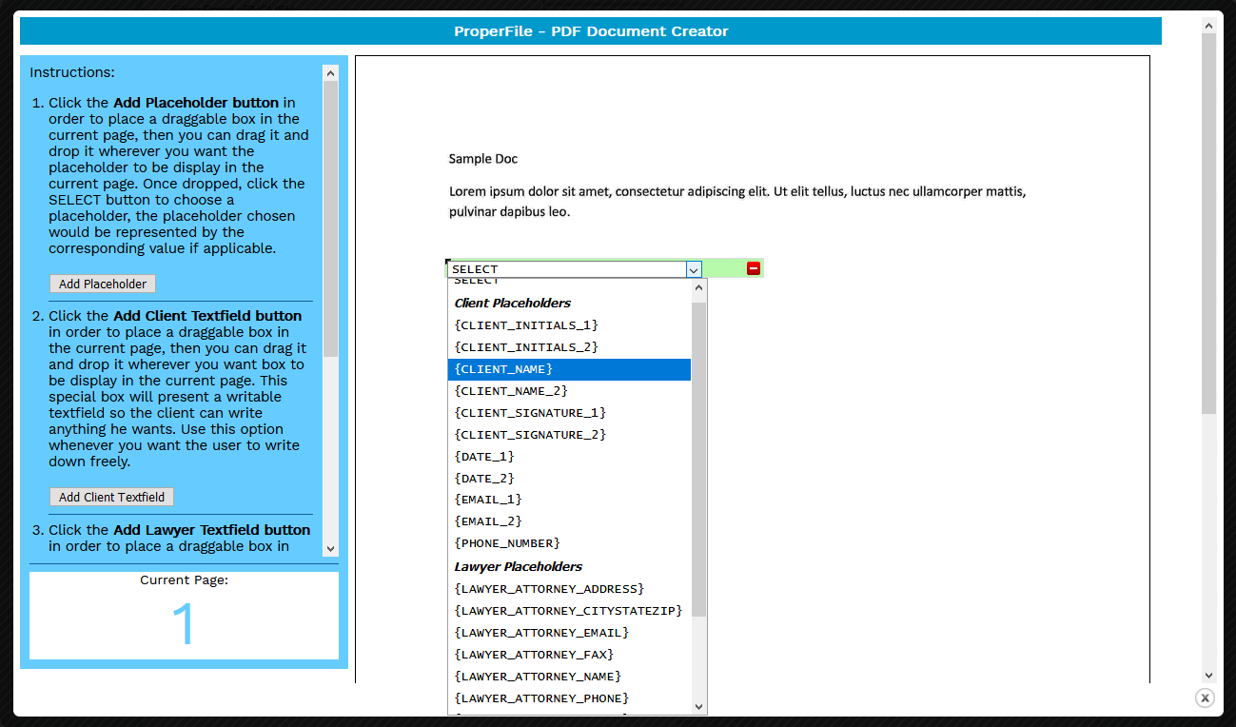1236x727 pixels.
Task: Click the main window scroll-down arrow
Action: click(1208, 674)
